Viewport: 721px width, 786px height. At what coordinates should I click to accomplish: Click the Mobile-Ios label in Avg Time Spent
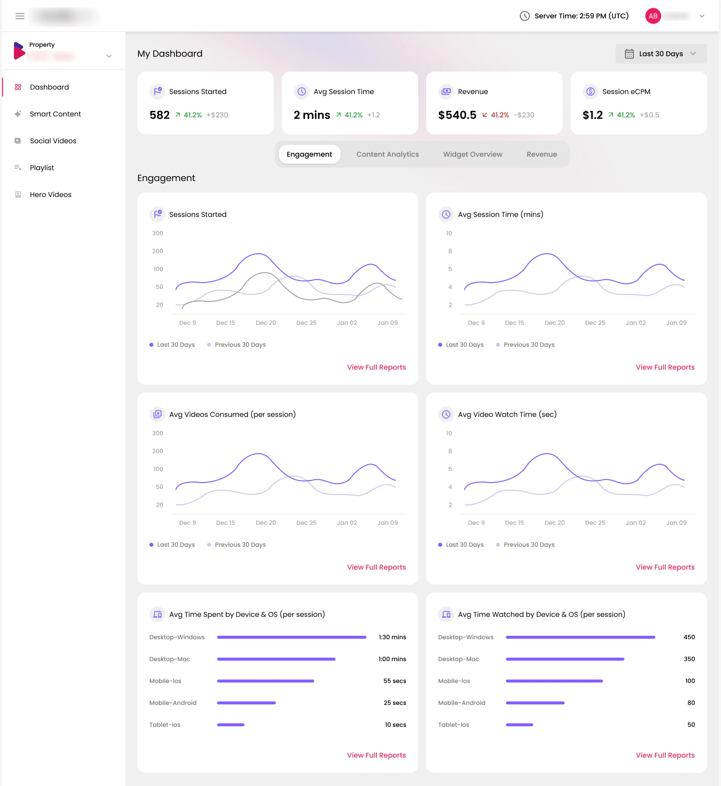coord(165,681)
